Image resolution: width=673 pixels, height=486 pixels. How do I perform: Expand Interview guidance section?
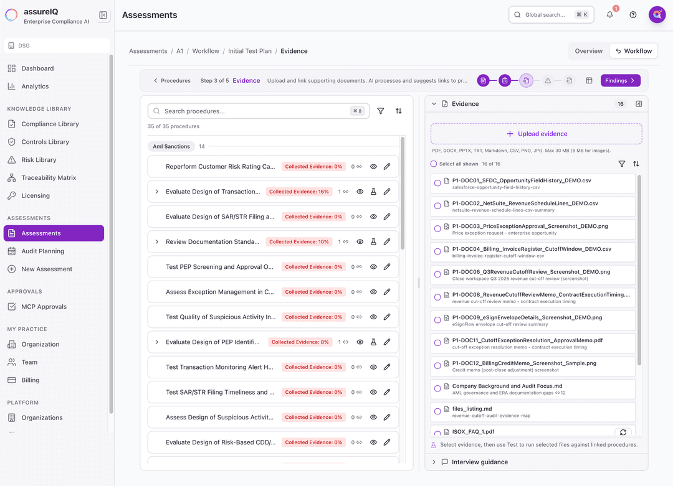(x=434, y=462)
